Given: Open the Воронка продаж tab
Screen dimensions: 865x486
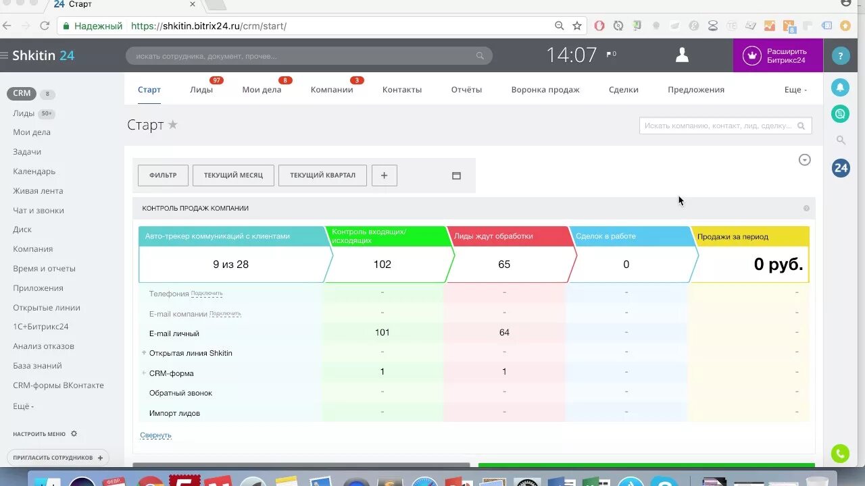Looking at the screenshot, I should tap(545, 90).
